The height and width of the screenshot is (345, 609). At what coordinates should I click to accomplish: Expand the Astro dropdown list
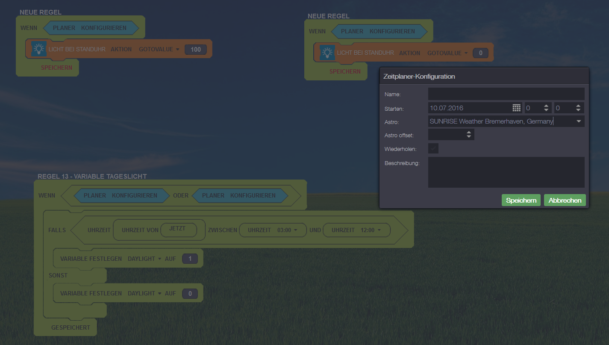(x=579, y=121)
